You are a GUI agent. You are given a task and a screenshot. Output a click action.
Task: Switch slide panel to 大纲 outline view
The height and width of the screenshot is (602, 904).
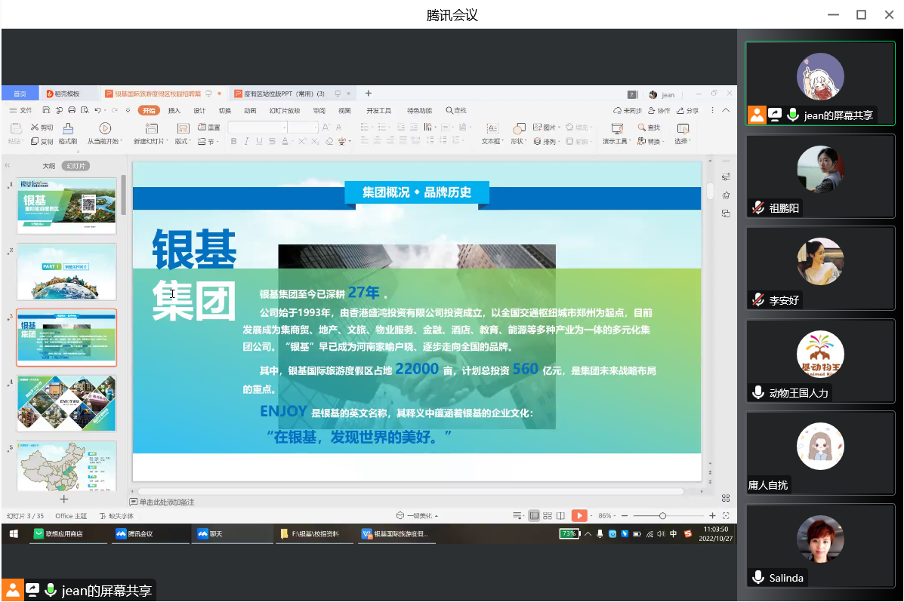point(48,166)
